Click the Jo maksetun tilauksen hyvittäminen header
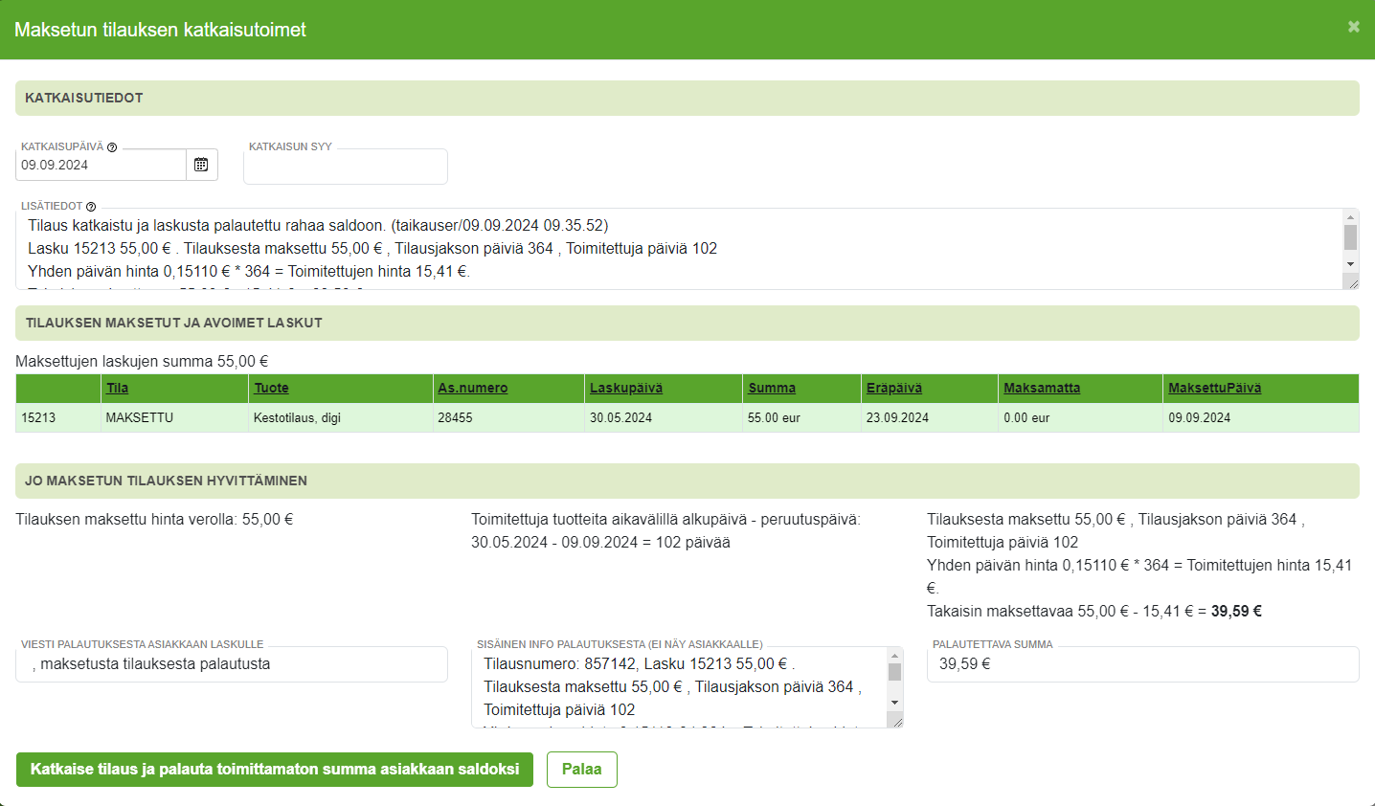 coord(687,481)
